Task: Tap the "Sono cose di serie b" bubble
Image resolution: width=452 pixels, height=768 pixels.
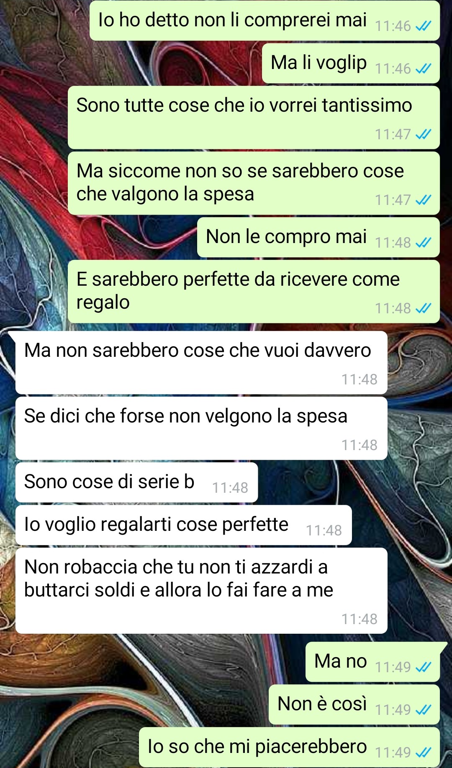Action: pos(136,482)
